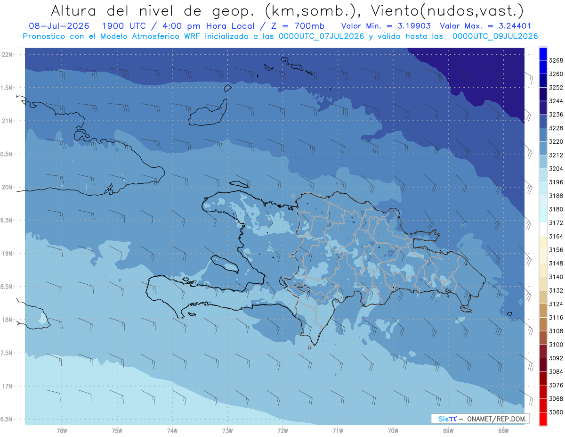Viewport: 565px width, 437px height.
Task: Click the valid-until time "0000UTC_09JUL2026"
Action: coord(495,36)
